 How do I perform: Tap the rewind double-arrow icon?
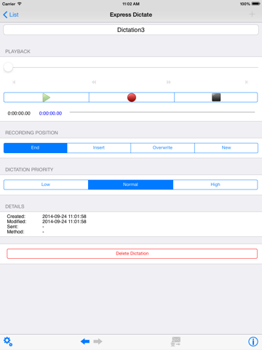coord(94,82)
